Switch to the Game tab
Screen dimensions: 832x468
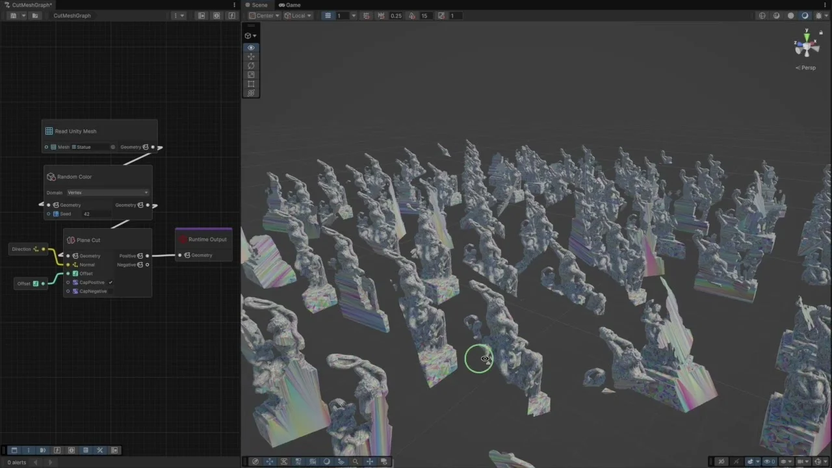(290, 5)
